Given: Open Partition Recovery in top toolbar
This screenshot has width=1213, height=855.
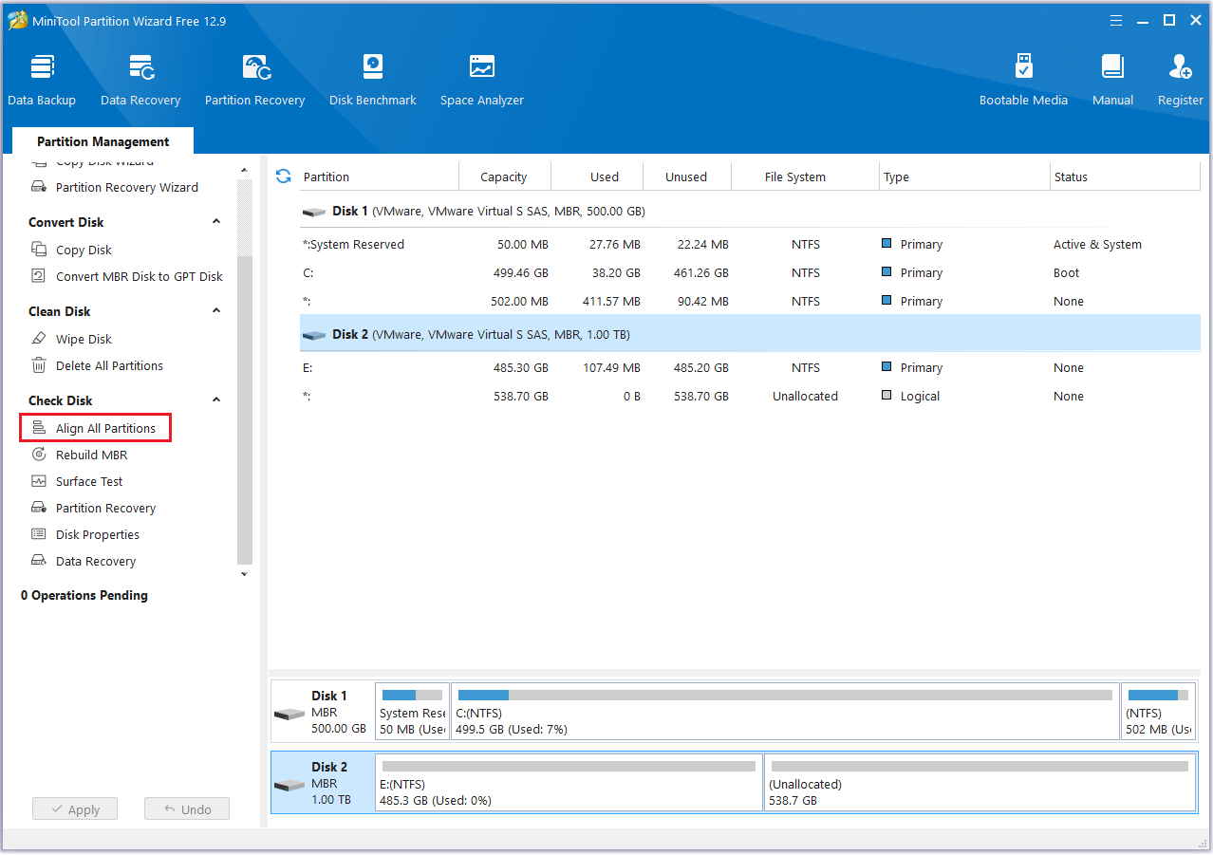Looking at the screenshot, I should [x=254, y=80].
